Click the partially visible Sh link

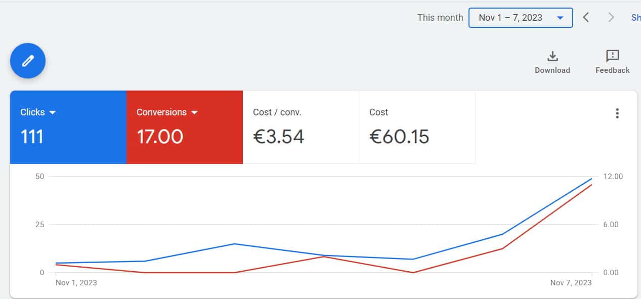636,18
